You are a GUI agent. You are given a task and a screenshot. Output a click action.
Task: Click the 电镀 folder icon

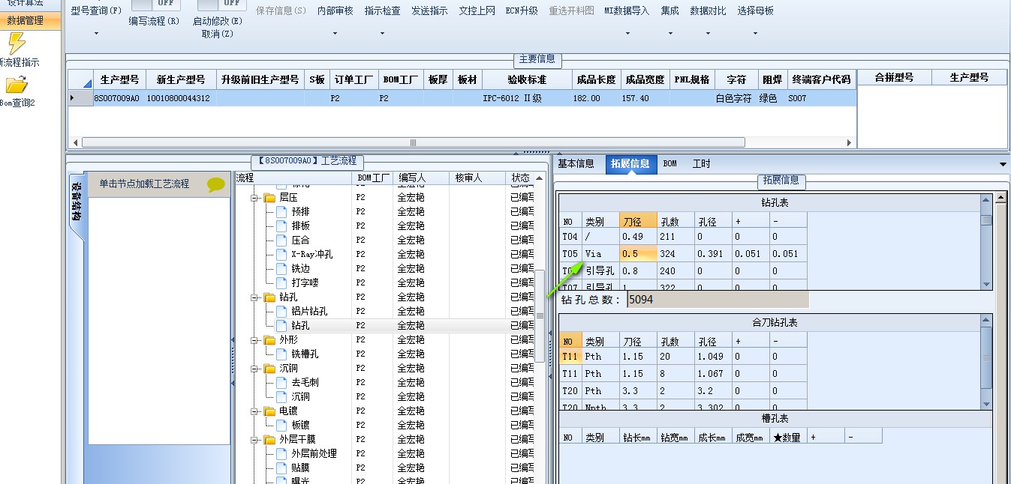269,411
